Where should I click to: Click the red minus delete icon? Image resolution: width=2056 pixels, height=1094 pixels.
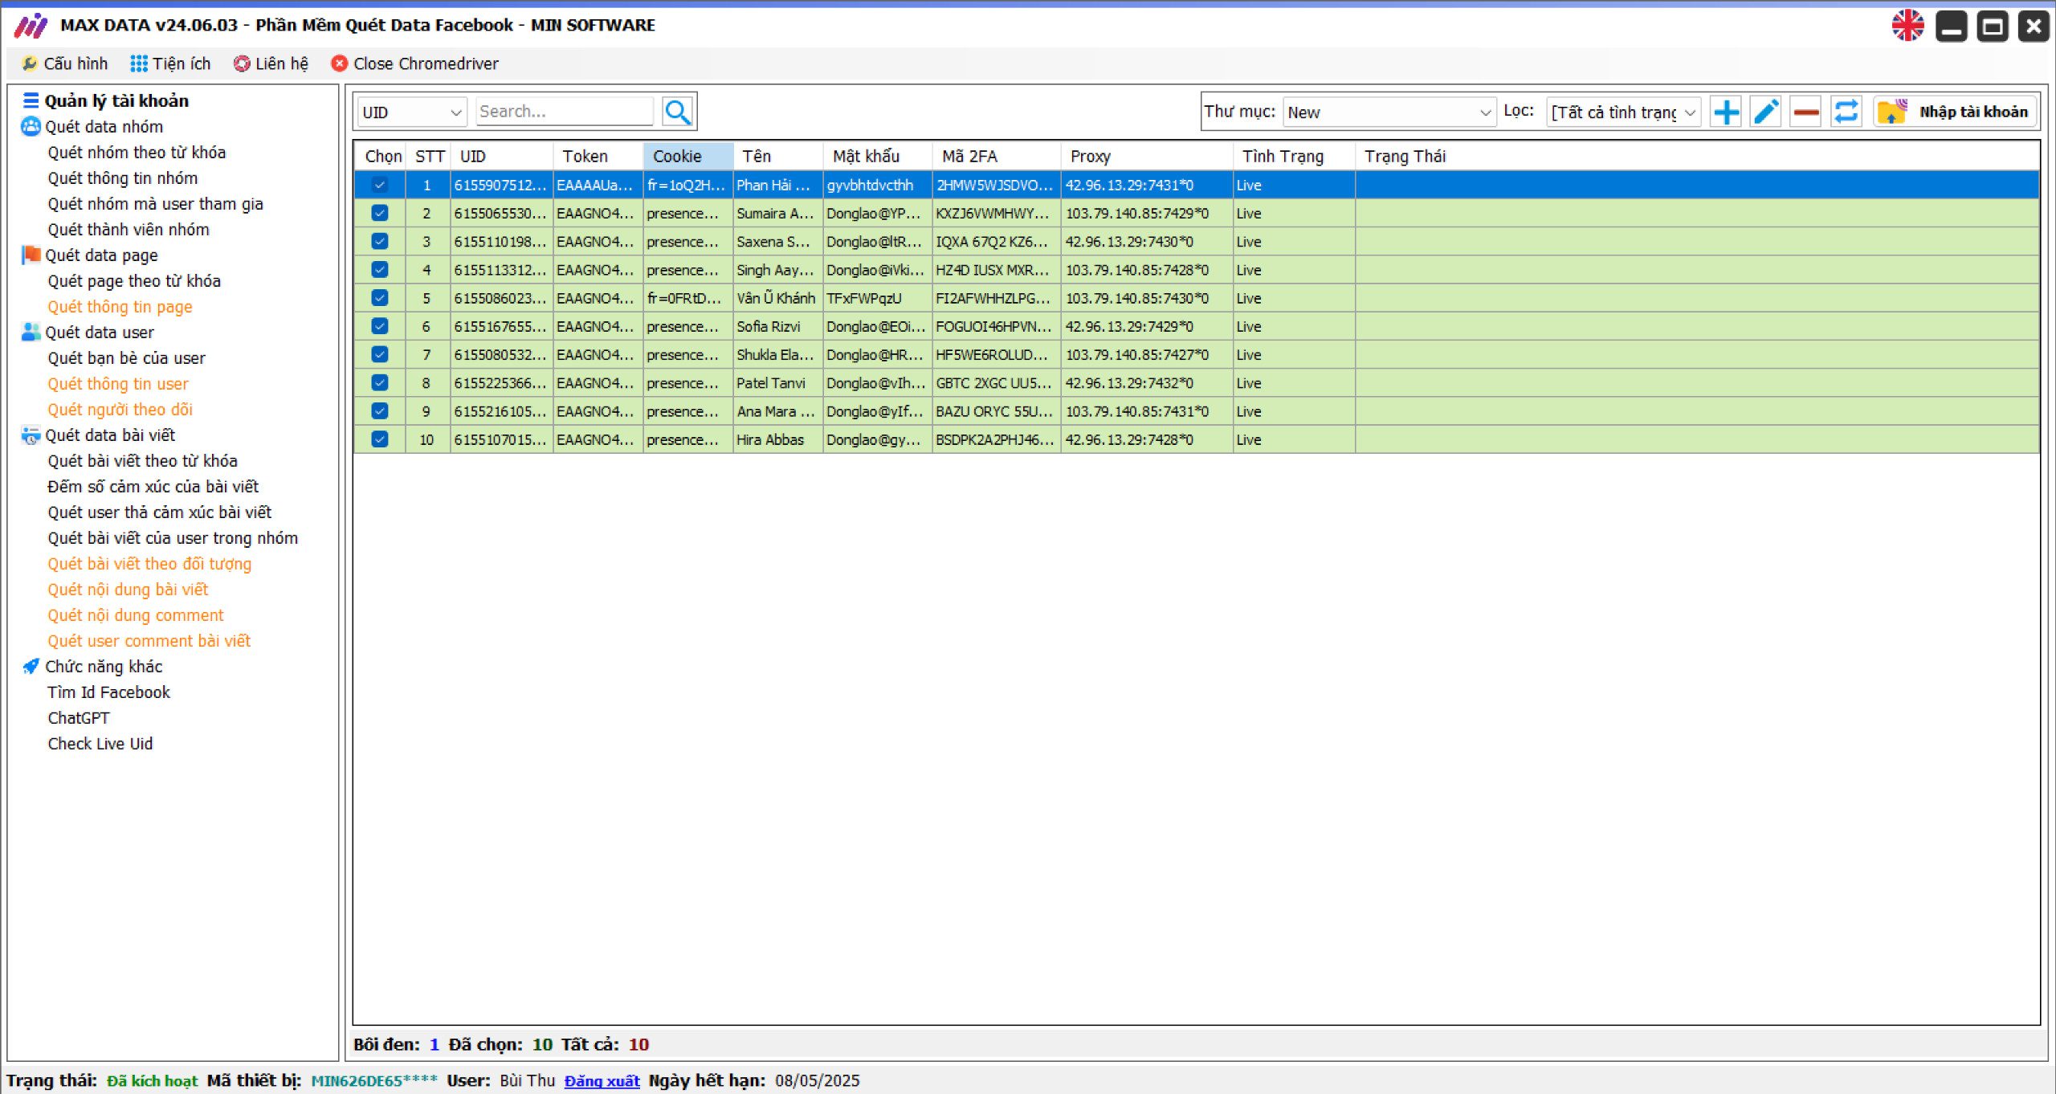tap(1805, 112)
